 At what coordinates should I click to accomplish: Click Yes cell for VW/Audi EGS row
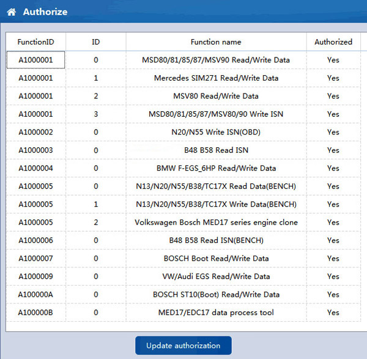click(333, 276)
